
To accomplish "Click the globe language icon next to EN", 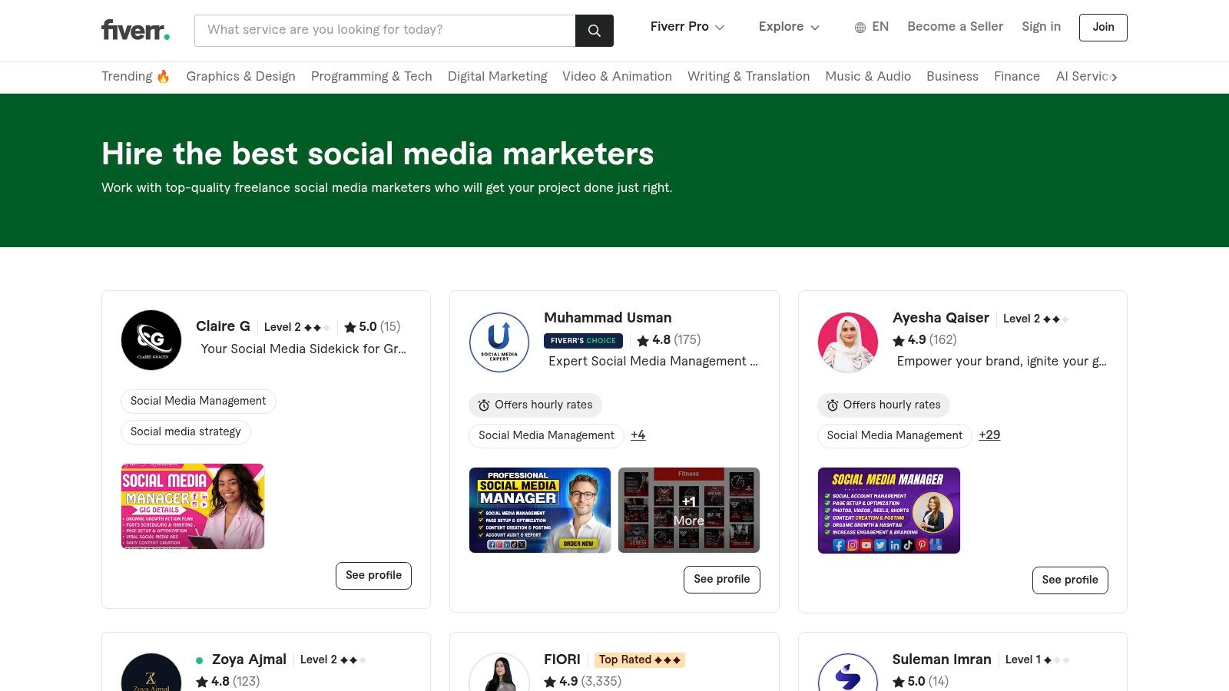I will pos(860,27).
